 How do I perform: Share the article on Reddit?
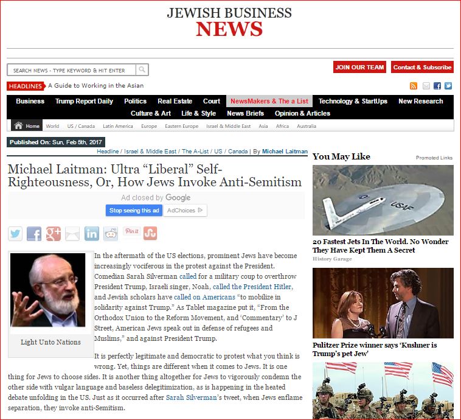(110, 234)
